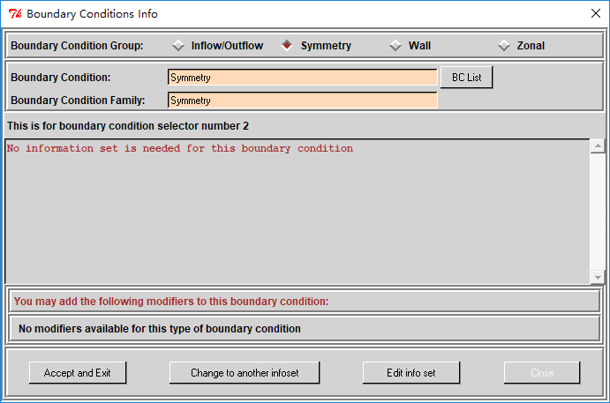Click the Boundary Condition input field
Screen dimensions: 610x403
pyautogui.click(x=302, y=78)
